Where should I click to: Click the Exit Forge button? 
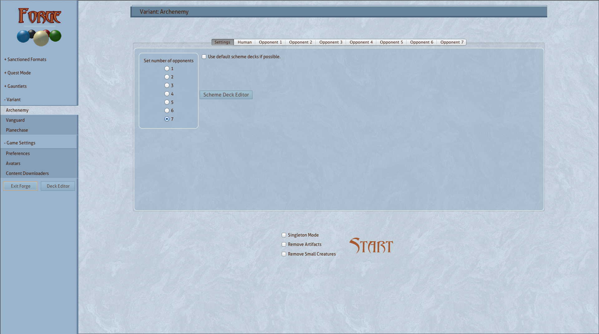[21, 186]
